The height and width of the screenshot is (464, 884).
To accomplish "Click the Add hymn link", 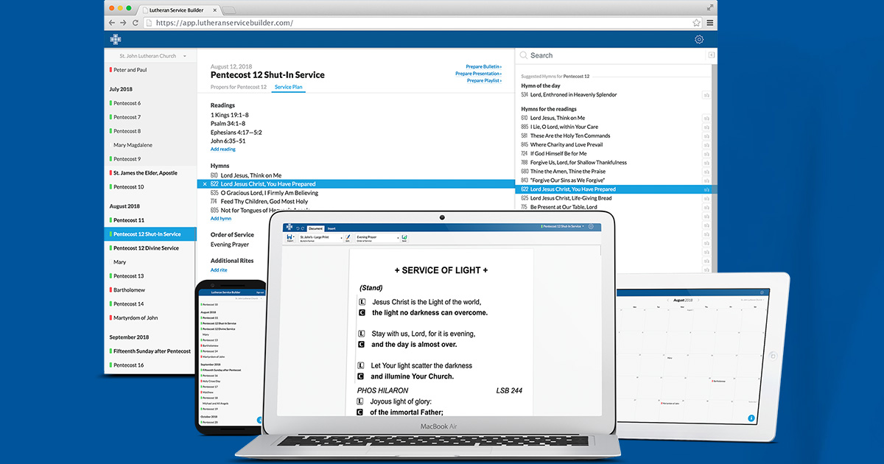I will click(x=220, y=219).
